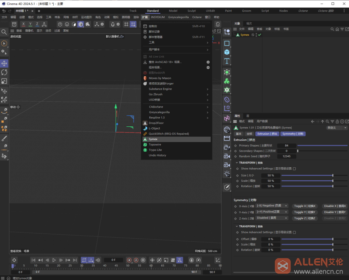Image resolution: width=349 pixels, height=280 pixels.
Task: Select the Move tool in left toolbar
Action: tap(4, 64)
